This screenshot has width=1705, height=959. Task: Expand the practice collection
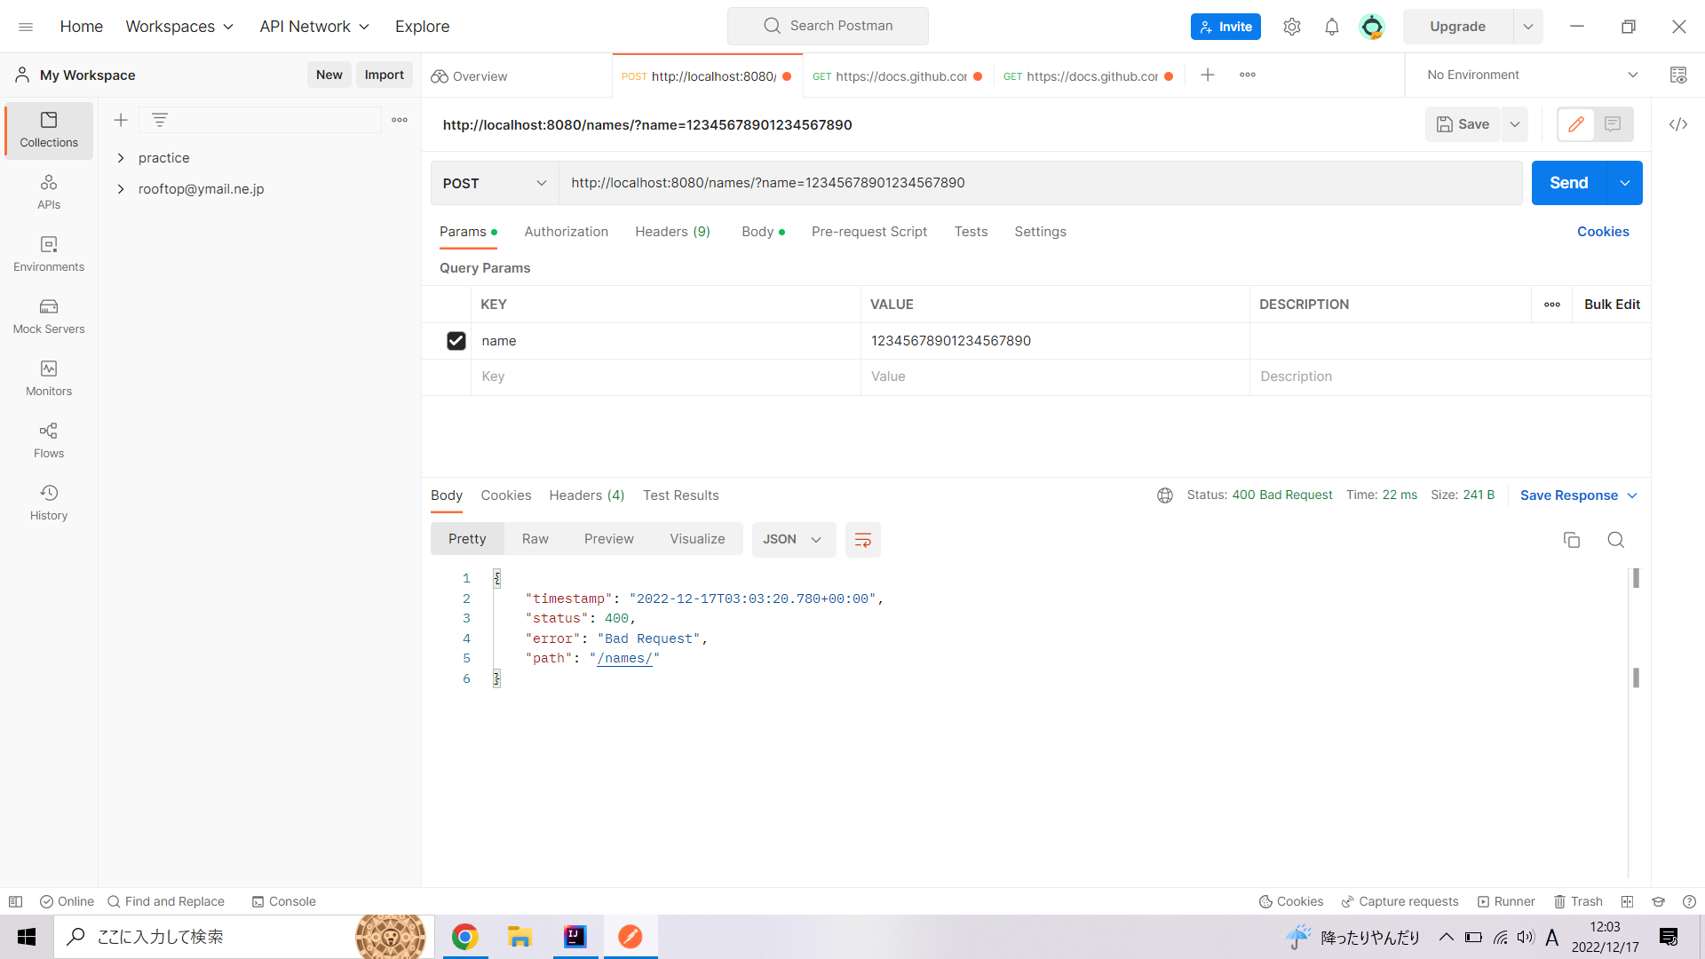122,157
